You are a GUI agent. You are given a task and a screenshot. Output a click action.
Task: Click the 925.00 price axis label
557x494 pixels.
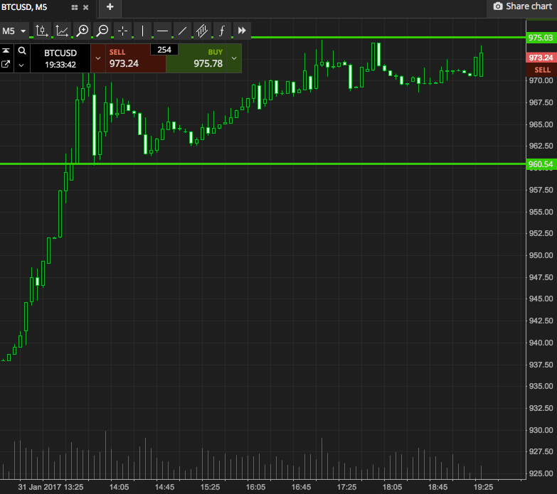541,473
